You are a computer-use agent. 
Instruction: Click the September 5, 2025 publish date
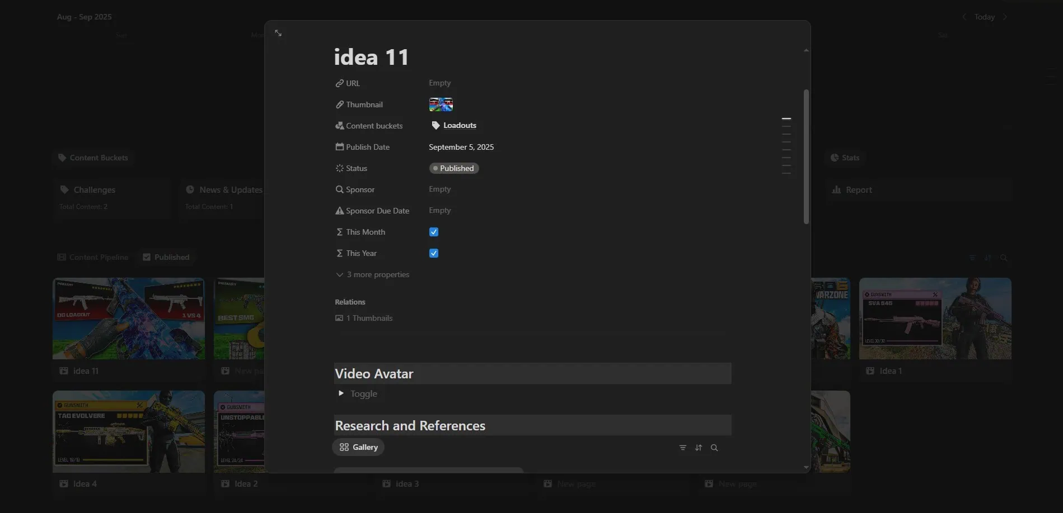tap(461, 147)
